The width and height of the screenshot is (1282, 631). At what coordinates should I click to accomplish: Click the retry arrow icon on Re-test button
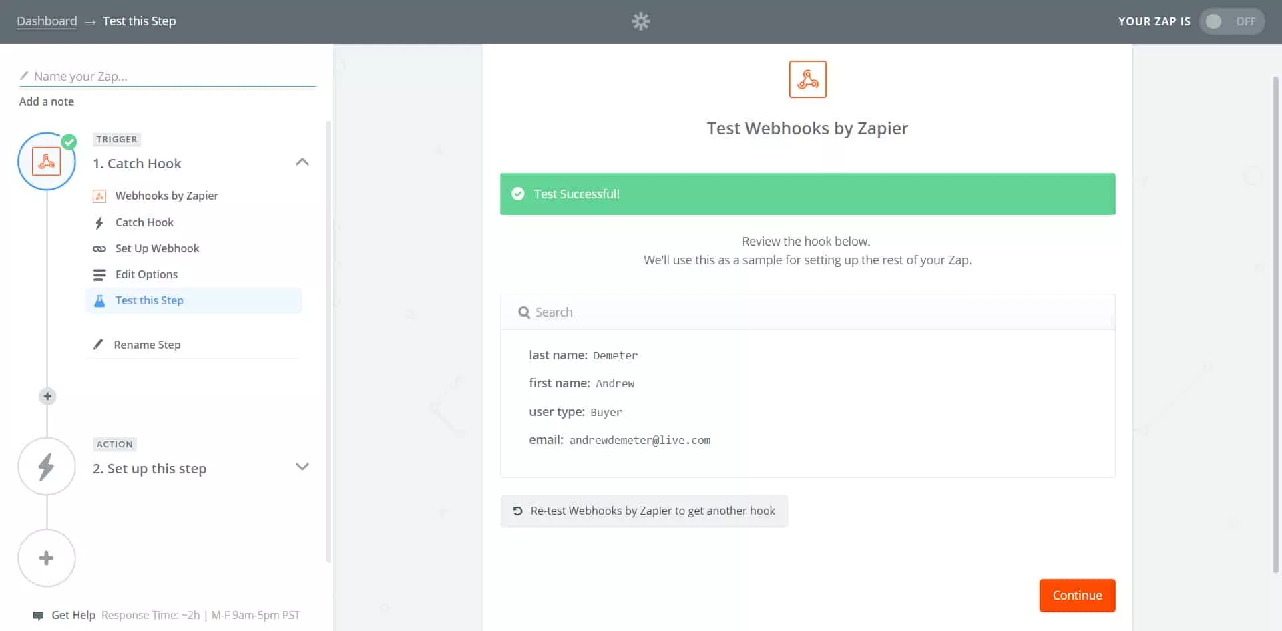tap(517, 511)
